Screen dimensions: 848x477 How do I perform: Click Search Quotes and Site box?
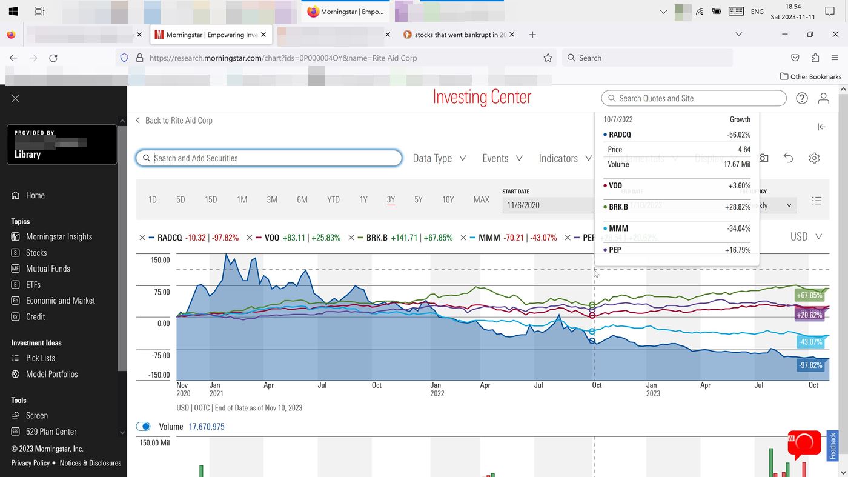(x=694, y=98)
